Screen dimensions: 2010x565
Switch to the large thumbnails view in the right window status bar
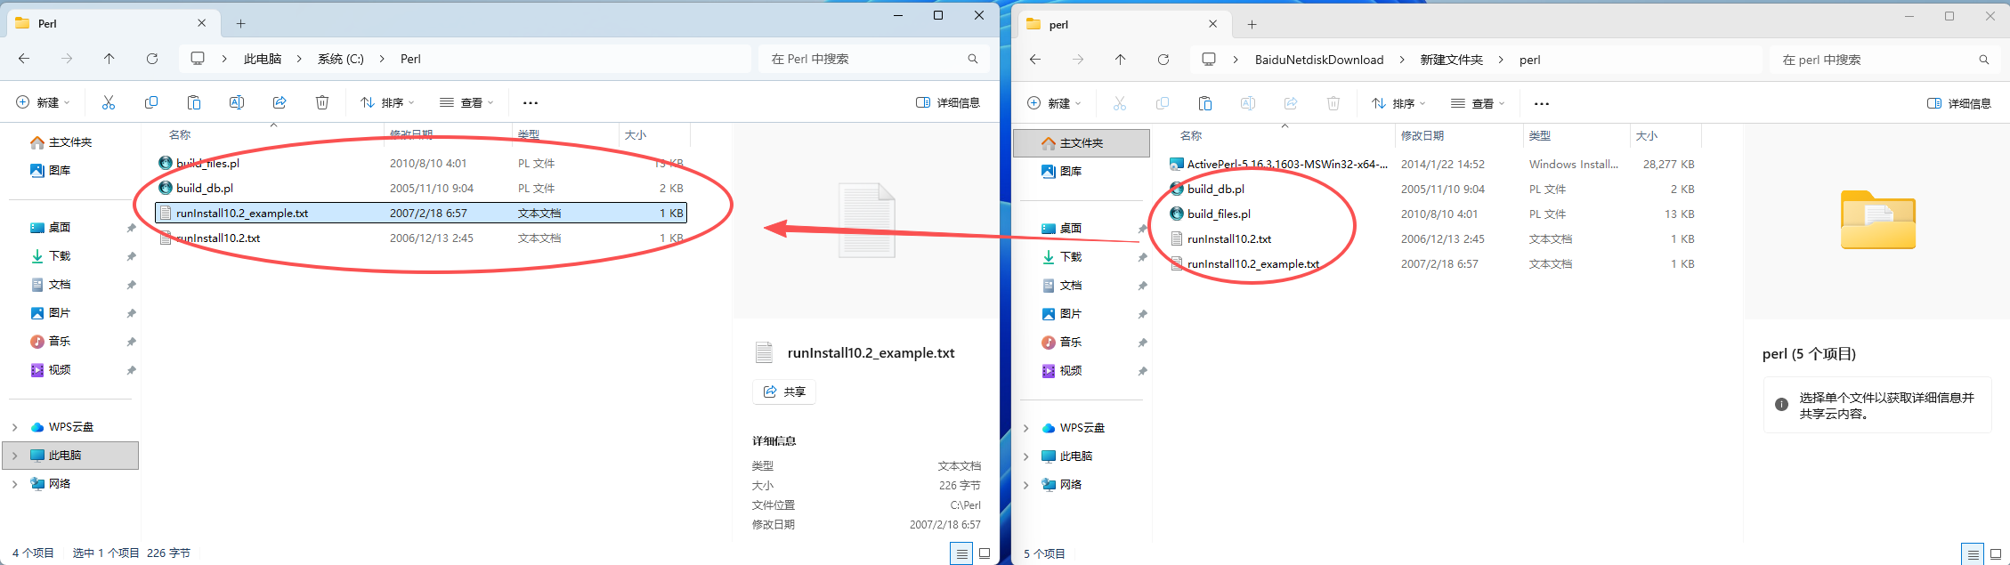[1996, 554]
